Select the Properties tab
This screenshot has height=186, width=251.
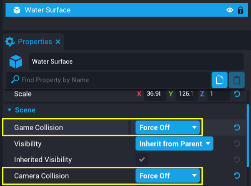[x=35, y=42]
